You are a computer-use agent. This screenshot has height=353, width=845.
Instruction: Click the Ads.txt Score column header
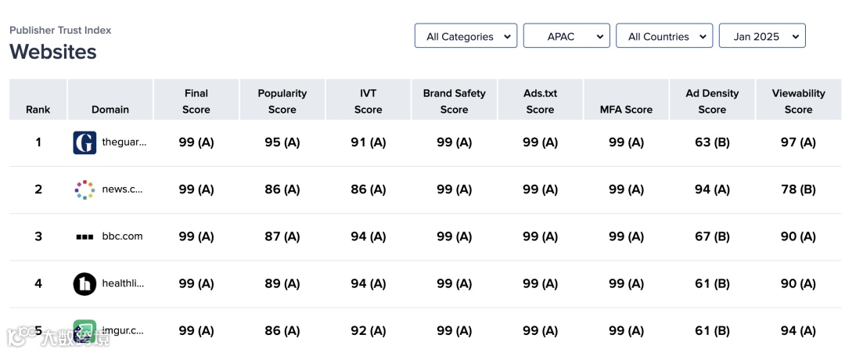(540, 101)
